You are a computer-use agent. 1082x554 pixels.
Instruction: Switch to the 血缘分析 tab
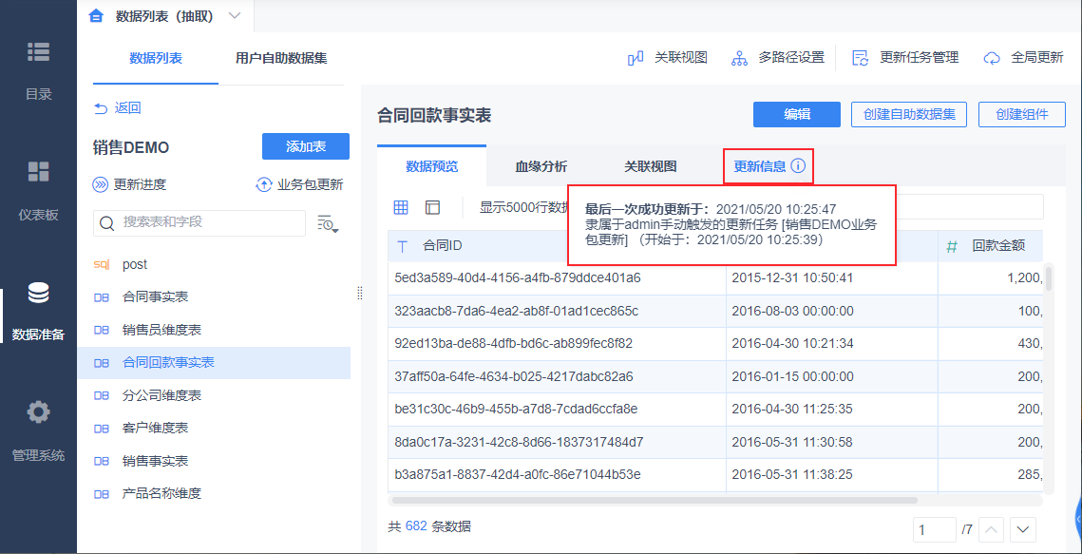(x=541, y=166)
